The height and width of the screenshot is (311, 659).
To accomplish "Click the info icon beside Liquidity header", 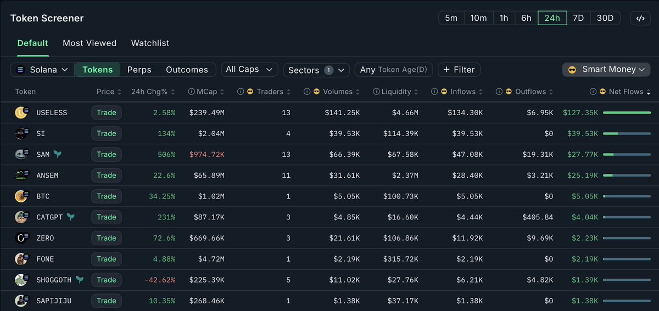I will point(376,92).
